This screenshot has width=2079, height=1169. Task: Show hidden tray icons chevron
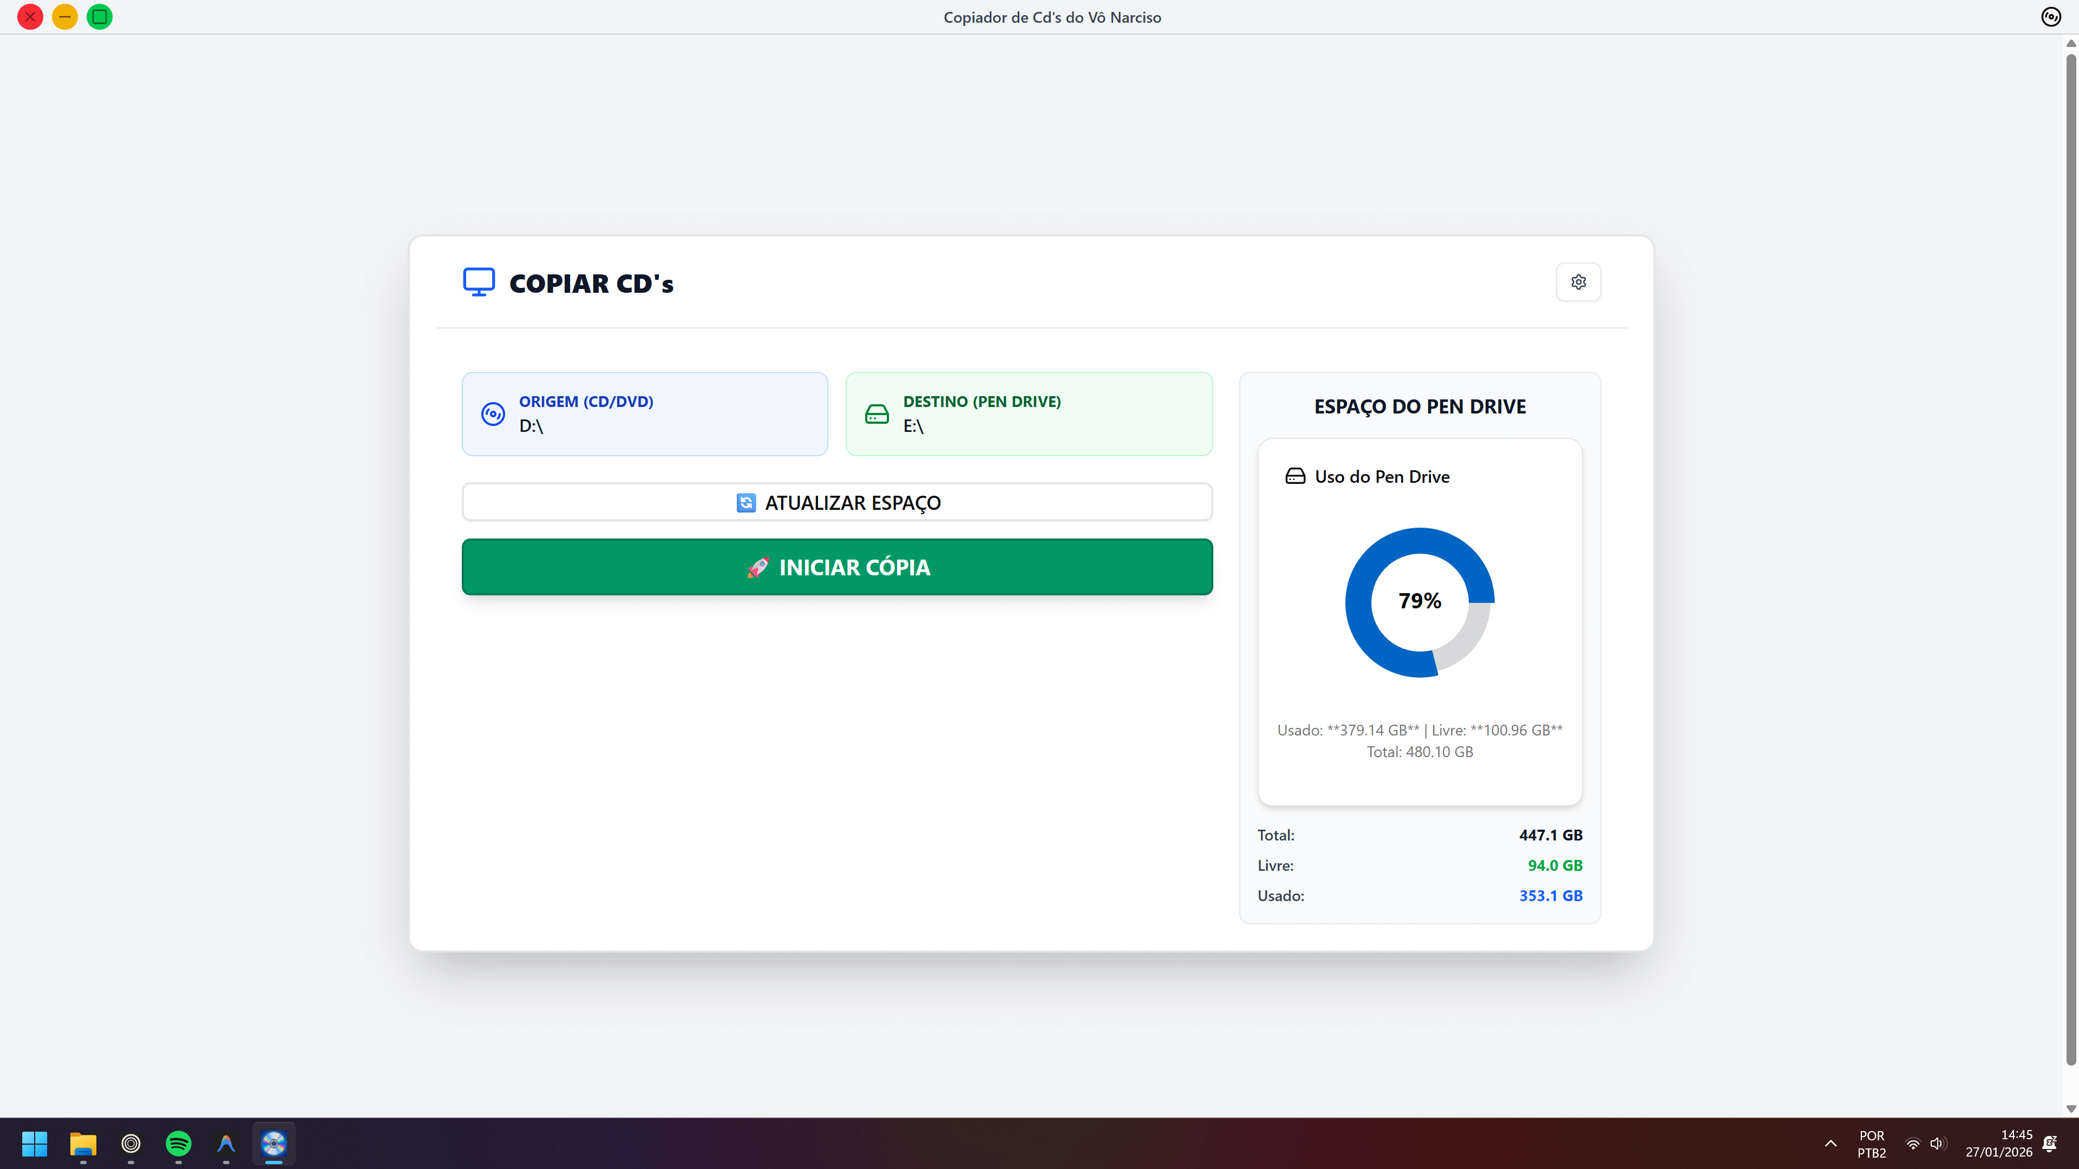coord(1830,1143)
